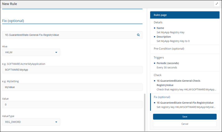Click the Description entry under Details
Image resolution: width=222 pixels, height=132 pixels.
[x=164, y=37]
